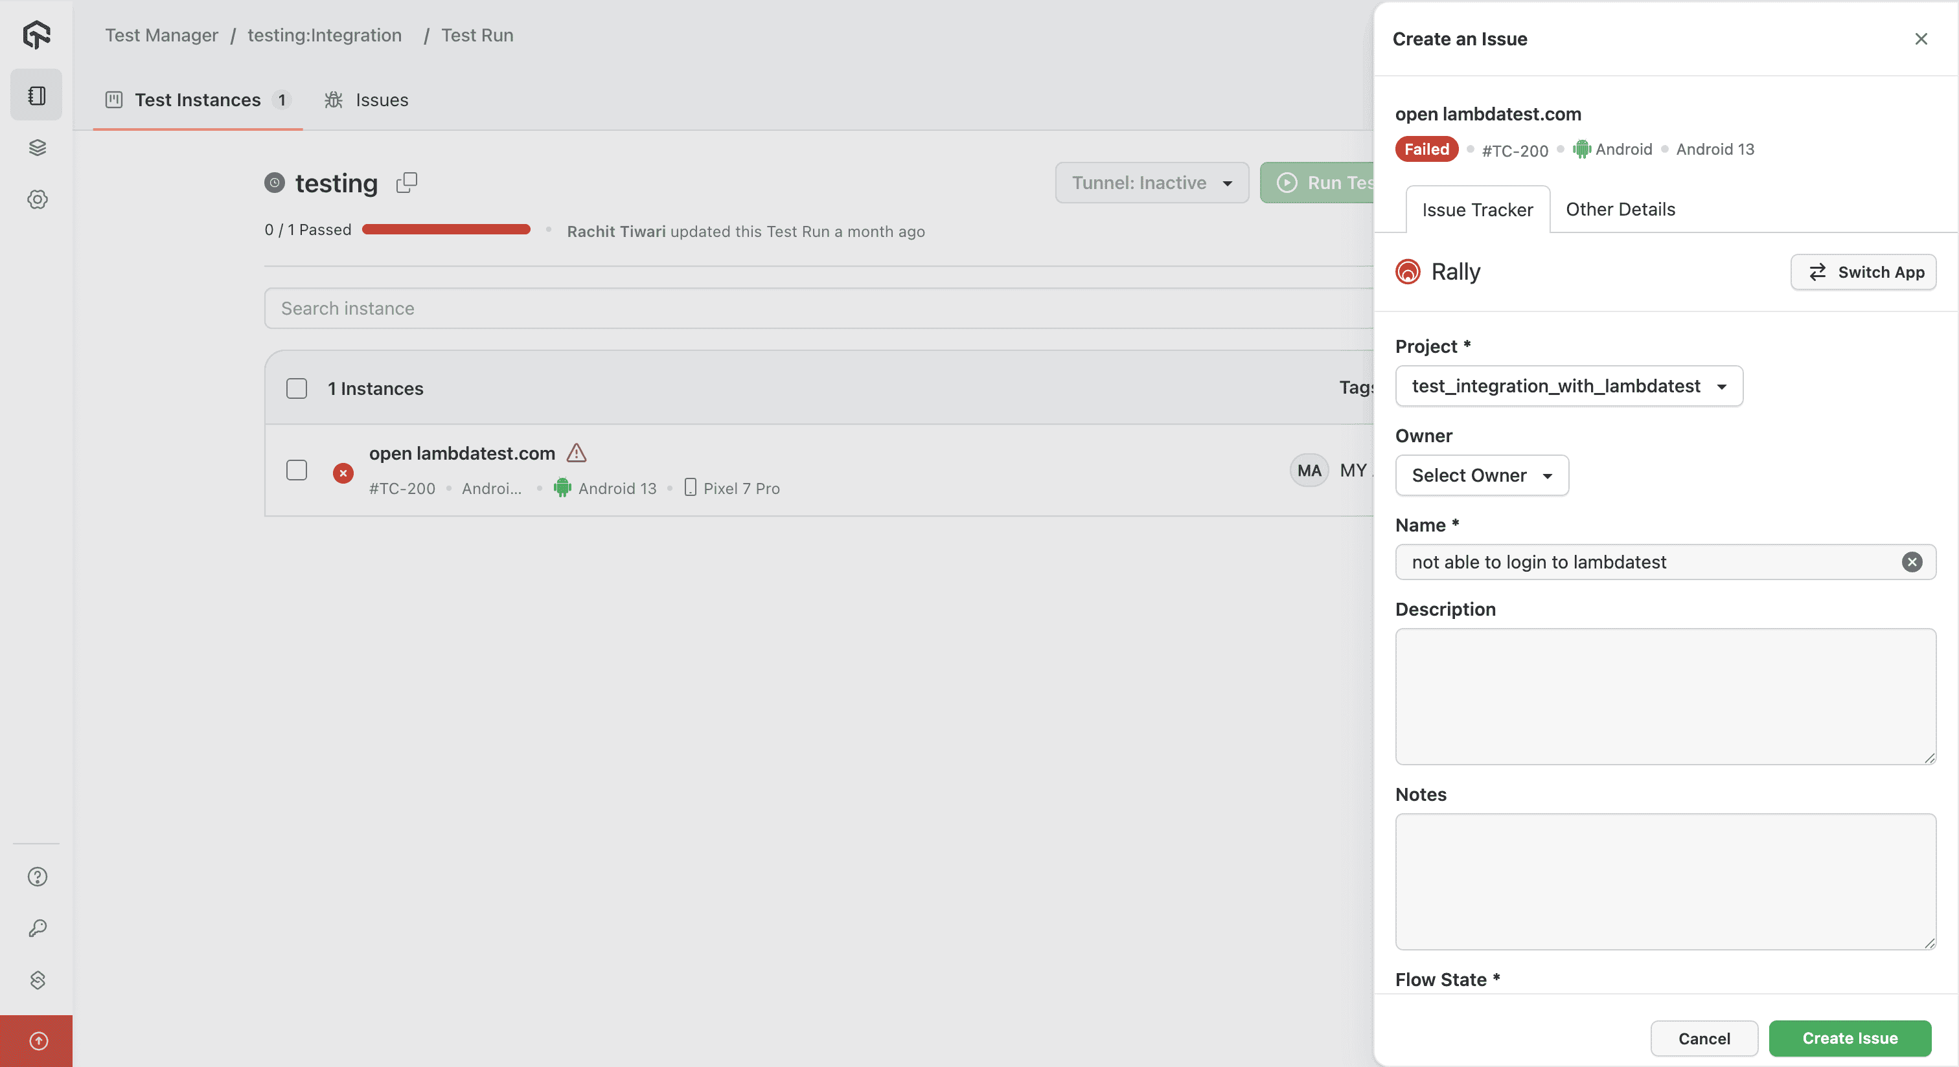Viewport: 1959px width, 1067px height.
Task: Click warning triangle beside open lambdatest.com
Action: click(x=577, y=453)
